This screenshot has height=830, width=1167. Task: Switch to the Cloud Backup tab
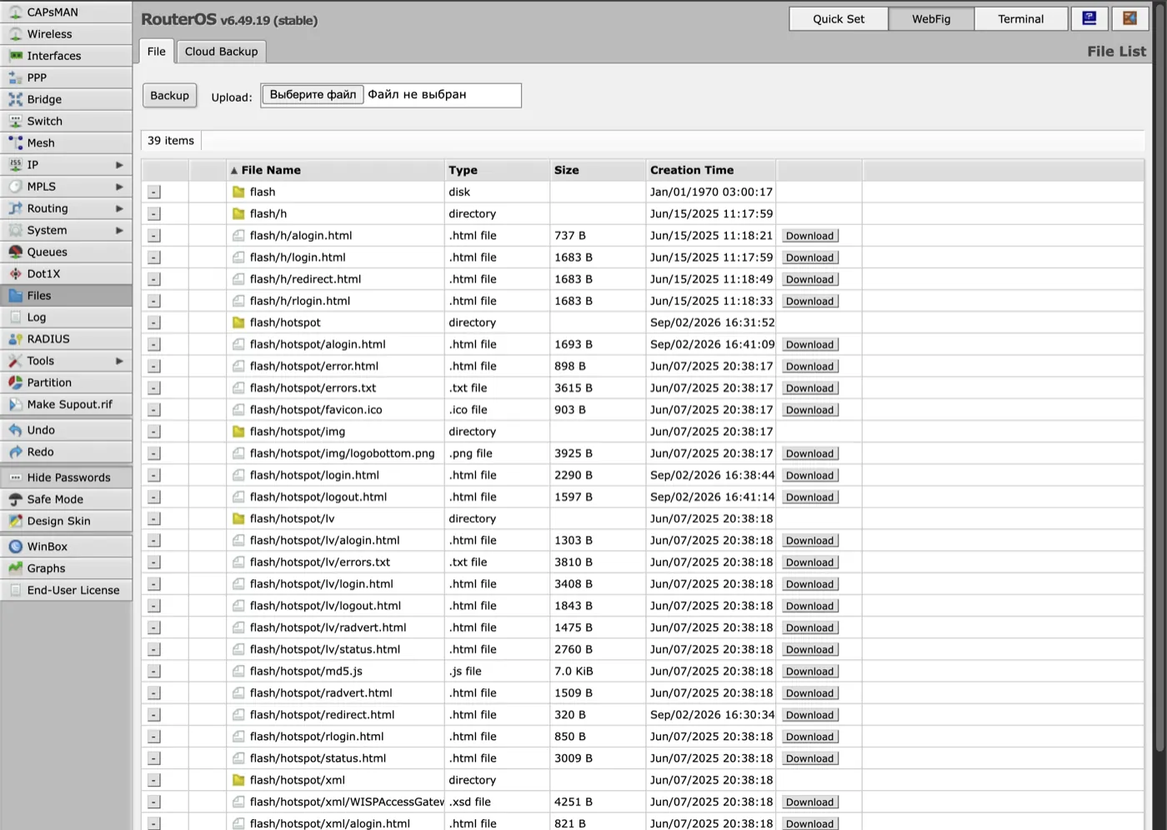[222, 52]
